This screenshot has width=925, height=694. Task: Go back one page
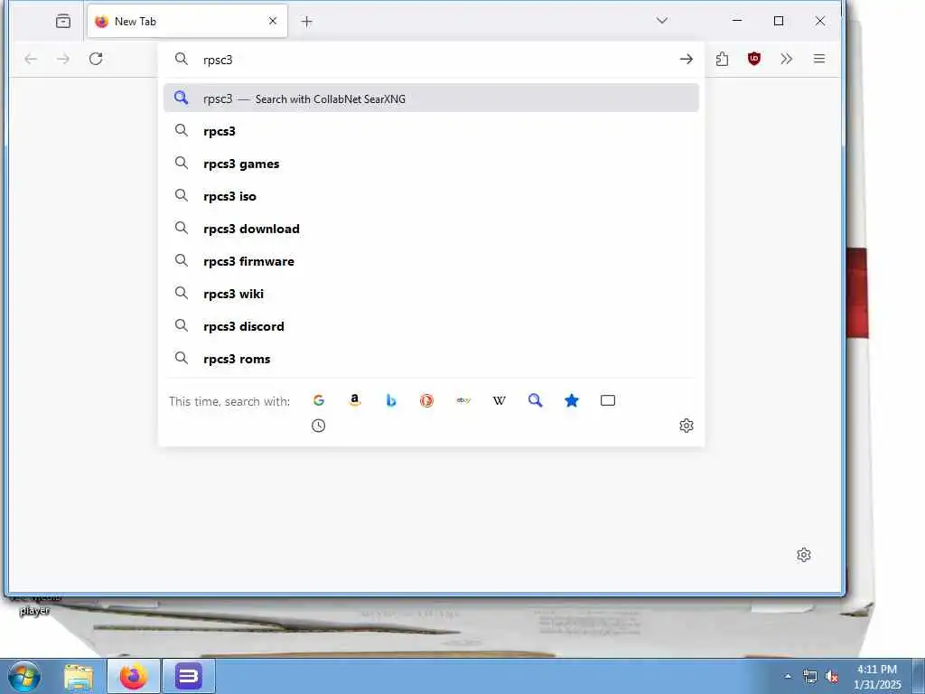click(31, 59)
